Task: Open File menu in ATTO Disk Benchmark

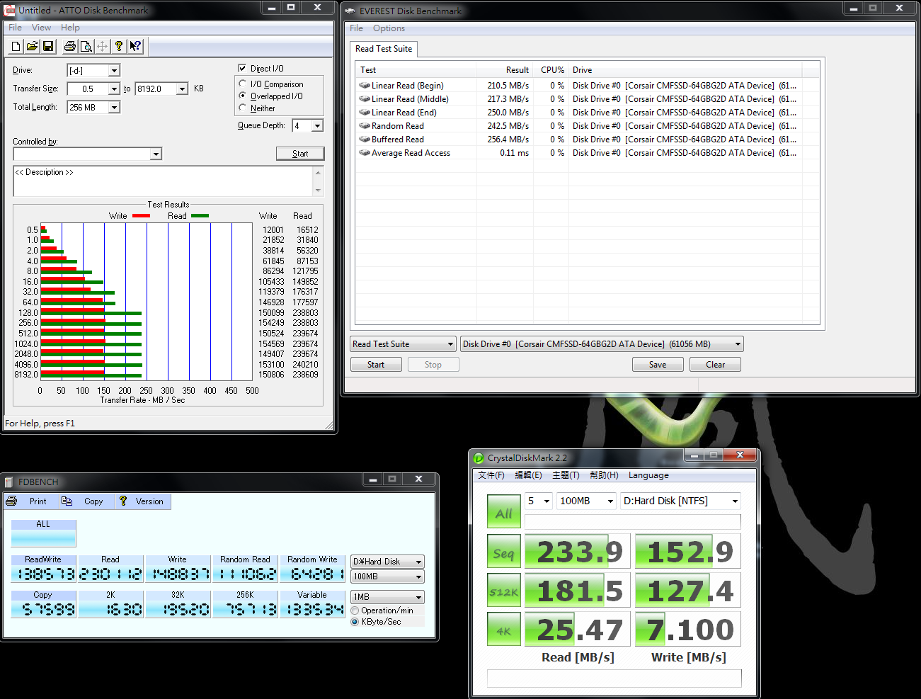Action: pyautogui.click(x=15, y=28)
